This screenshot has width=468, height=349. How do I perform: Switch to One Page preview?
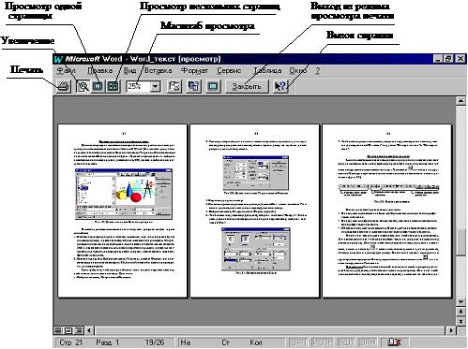pyautogui.click(x=98, y=86)
